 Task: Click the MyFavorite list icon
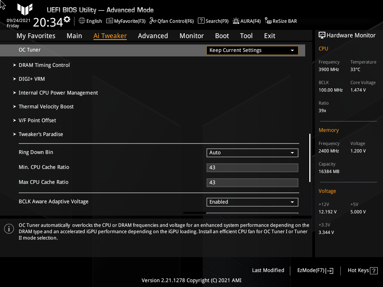pos(110,21)
